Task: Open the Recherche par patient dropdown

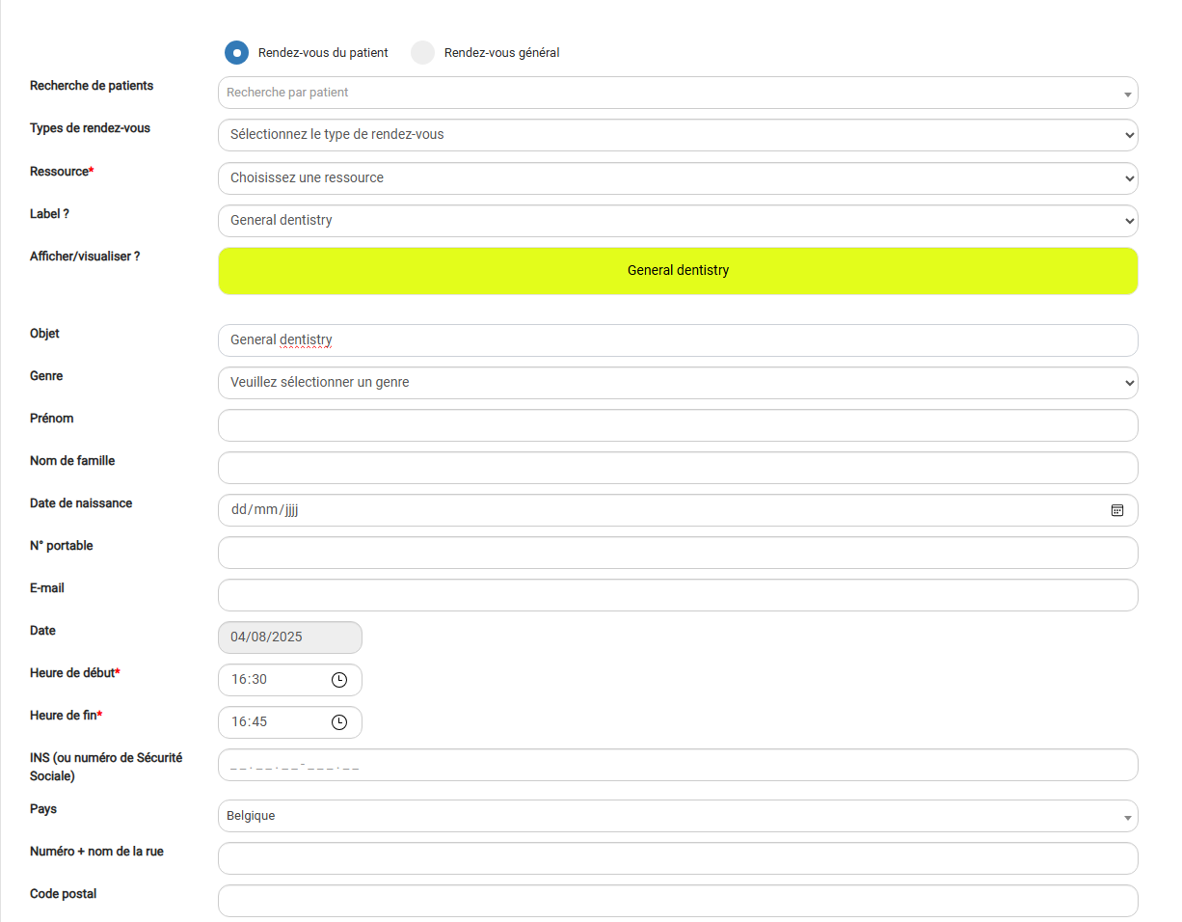Action: point(677,94)
